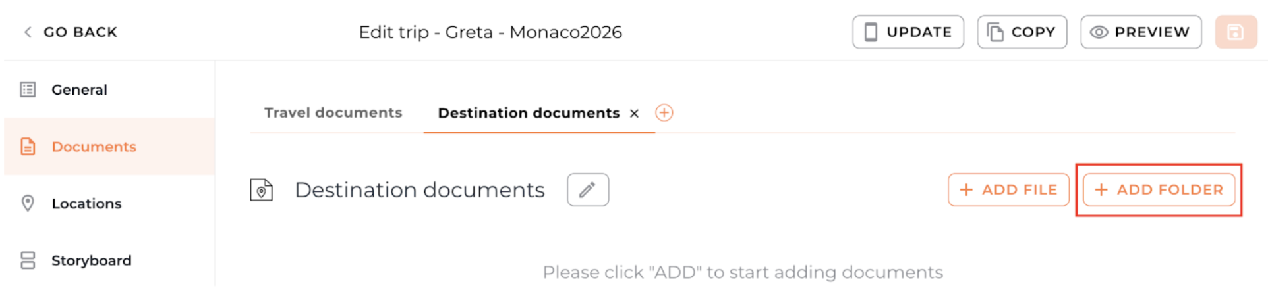
Task: Close the Destination documents tab
Action: point(634,114)
